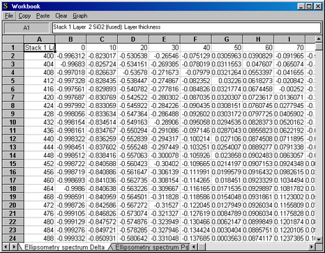Open the File menu
Viewport: 325px width, 253px height.
point(9,16)
